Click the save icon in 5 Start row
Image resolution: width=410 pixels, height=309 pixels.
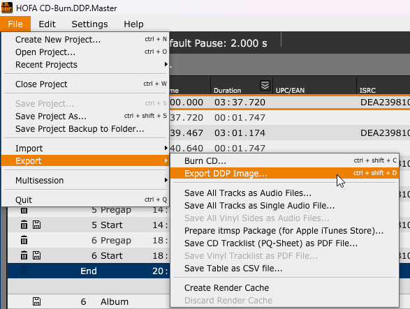pyautogui.click(x=36, y=225)
